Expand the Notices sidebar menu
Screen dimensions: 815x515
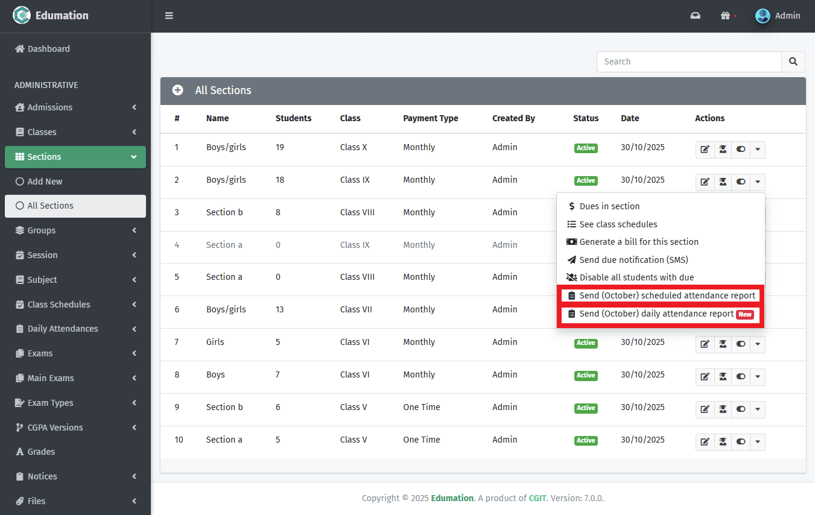tap(75, 476)
